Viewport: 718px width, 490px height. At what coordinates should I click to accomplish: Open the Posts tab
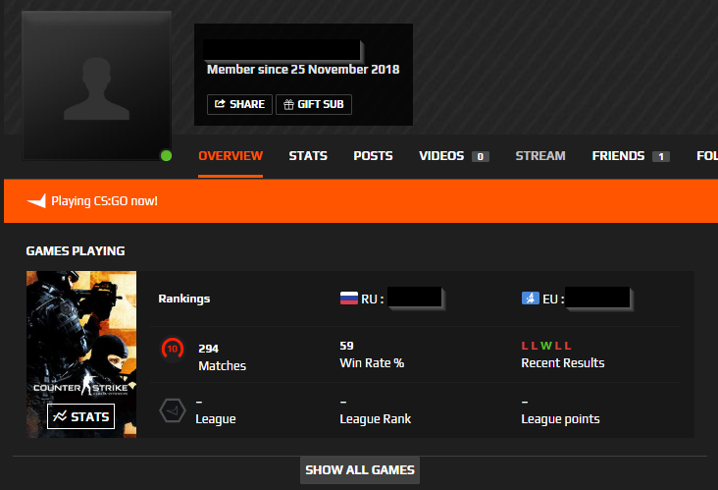[x=373, y=156]
